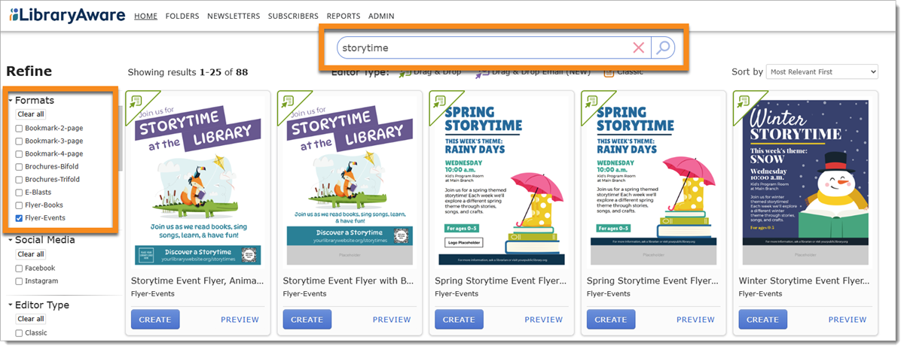Preview the Storytime Event Flyer with B... template
This screenshot has height=349, width=904.
[x=392, y=320]
